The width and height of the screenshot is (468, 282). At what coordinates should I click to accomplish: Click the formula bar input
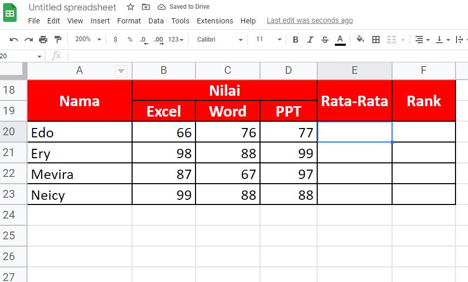[x=267, y=56]
